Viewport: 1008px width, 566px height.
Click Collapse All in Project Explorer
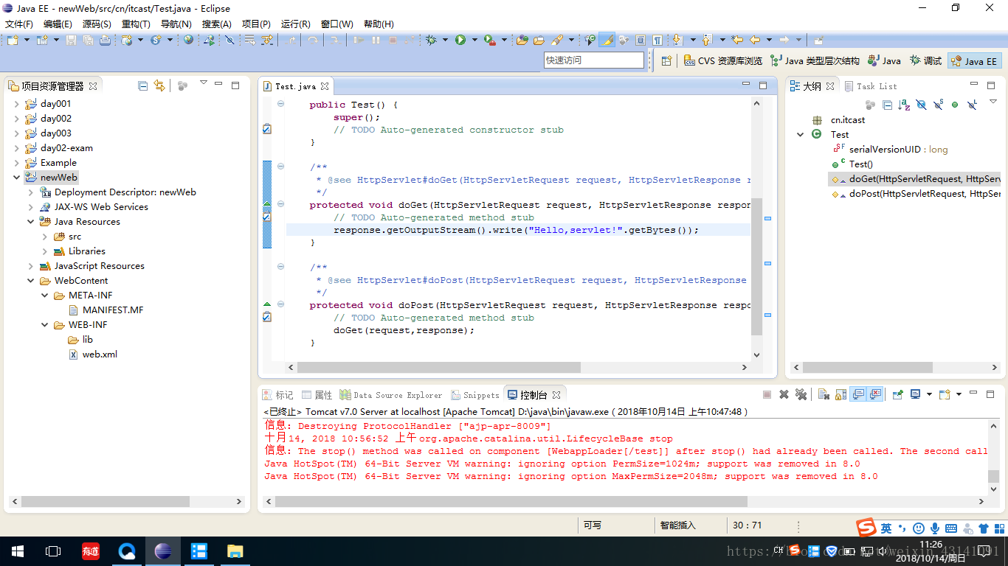[143, 85]
